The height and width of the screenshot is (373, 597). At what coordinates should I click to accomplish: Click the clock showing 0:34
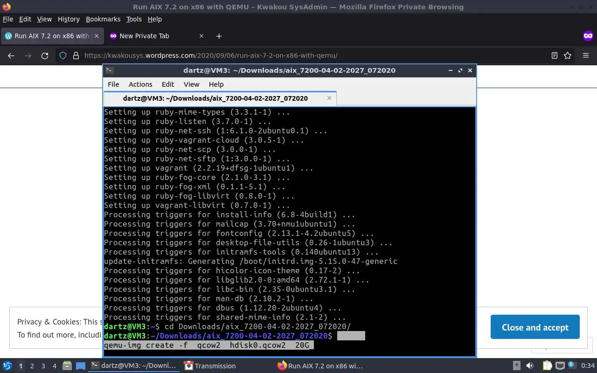588,366
